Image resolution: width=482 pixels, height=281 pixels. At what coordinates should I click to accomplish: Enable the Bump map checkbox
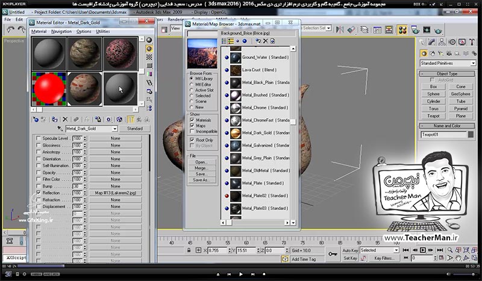click(x=39, y=186)
